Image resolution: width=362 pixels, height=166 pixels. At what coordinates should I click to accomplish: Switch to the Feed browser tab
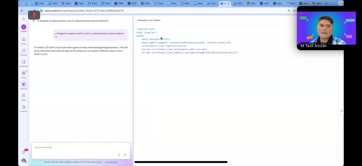click(172, 3)
